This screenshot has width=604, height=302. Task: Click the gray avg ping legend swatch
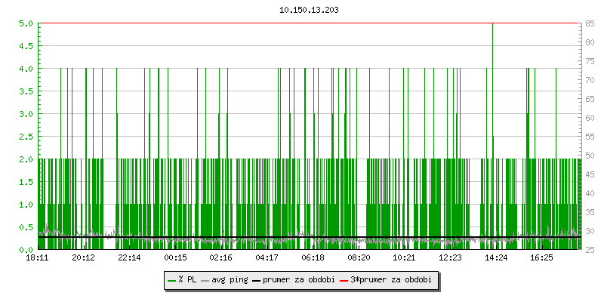205,280
